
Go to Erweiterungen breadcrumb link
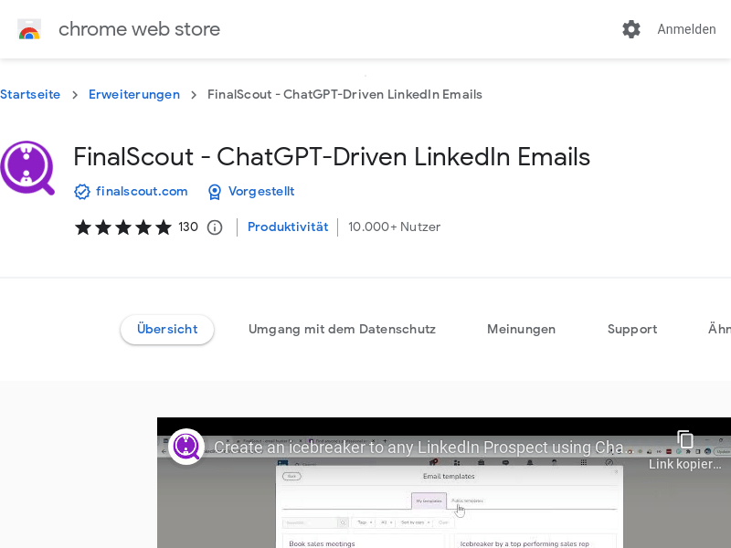[x=134, y=95]
